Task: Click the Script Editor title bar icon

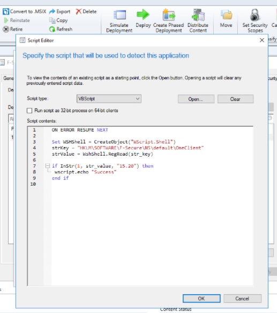Action: [23, 40]
